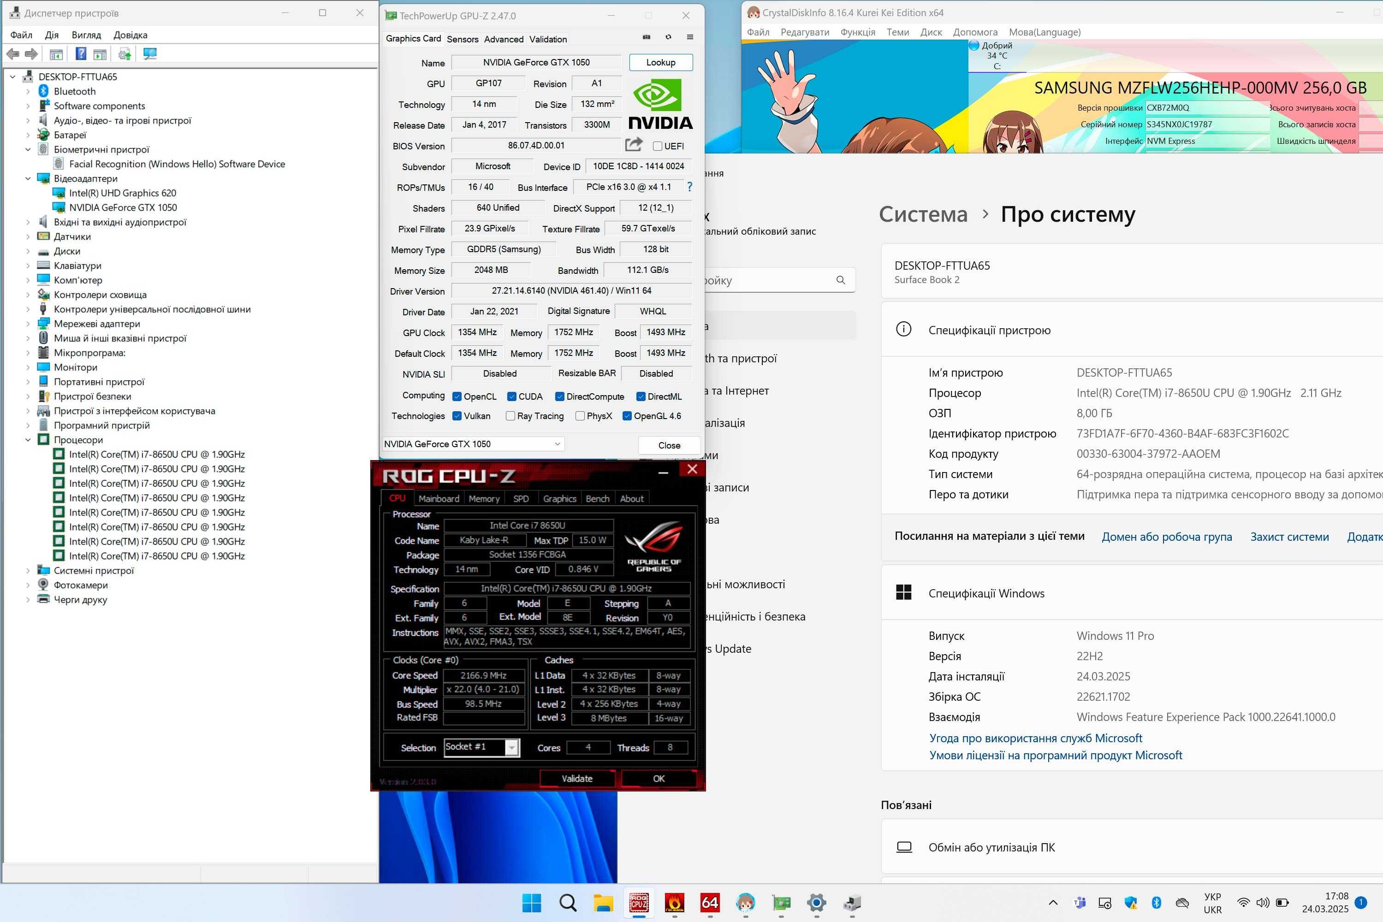This screenshot has width=1383, height=922.
Task: Click GPU-Z screenshot camera icon
Action: (647, 37)
